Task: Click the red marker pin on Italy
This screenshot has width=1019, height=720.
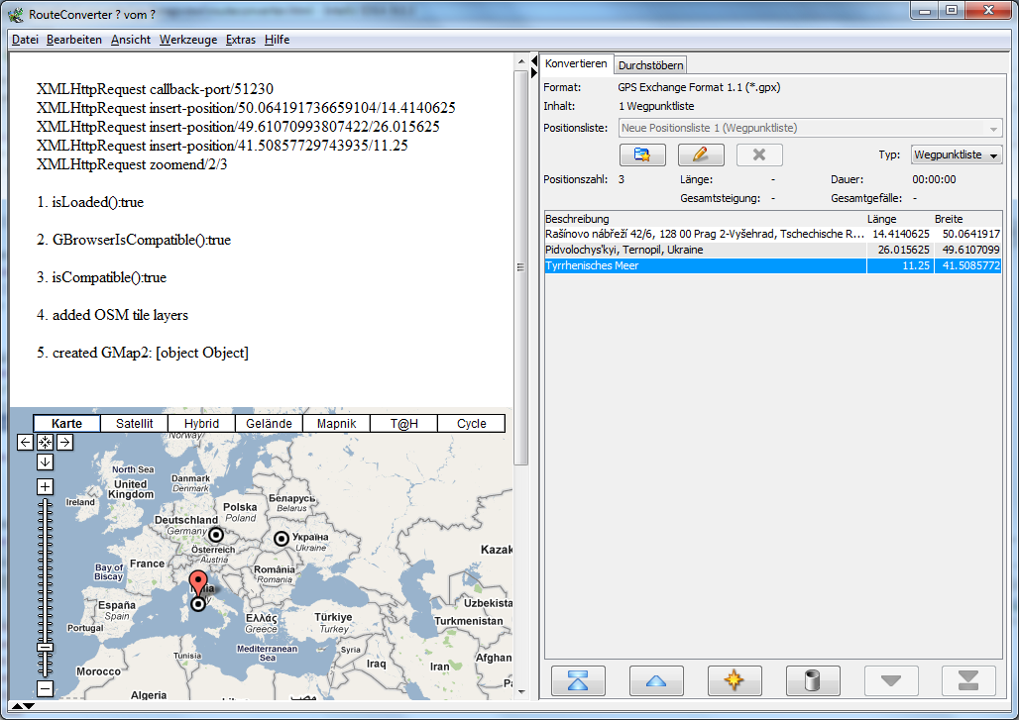Action: point(197,581)
